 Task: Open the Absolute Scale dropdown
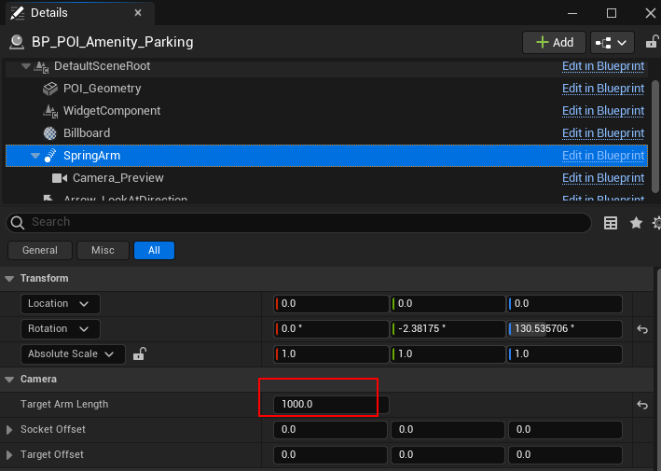(x=73, y=354)
